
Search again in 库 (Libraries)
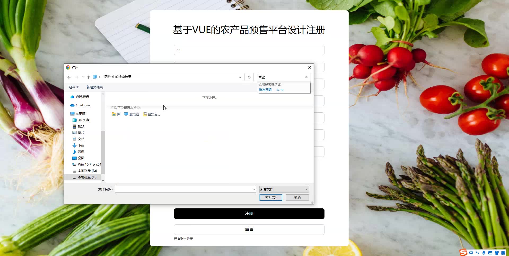[116, 114]
